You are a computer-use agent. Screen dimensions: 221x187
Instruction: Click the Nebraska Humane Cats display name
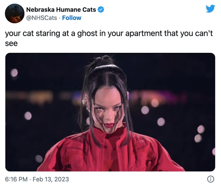(x=61, y=10)
